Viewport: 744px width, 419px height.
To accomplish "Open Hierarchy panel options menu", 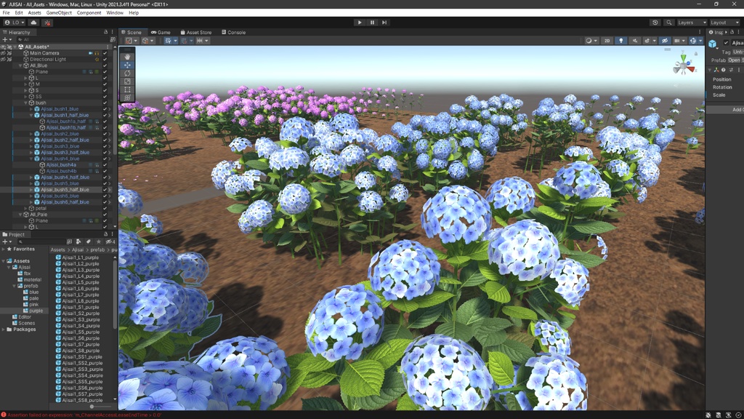I will [x=113, y=32].
